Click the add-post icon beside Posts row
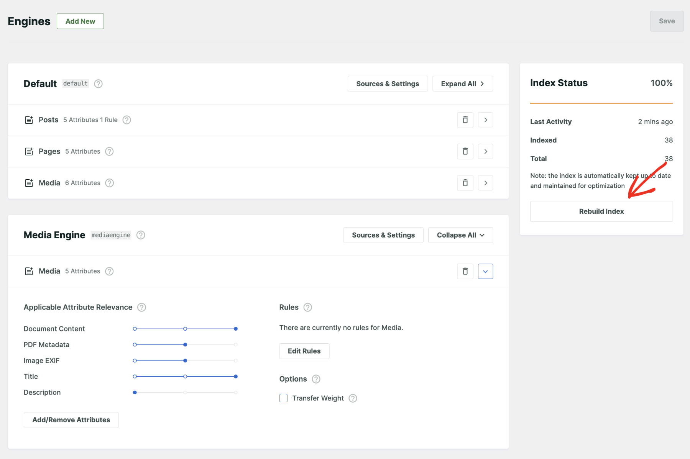 click(29, 120)
